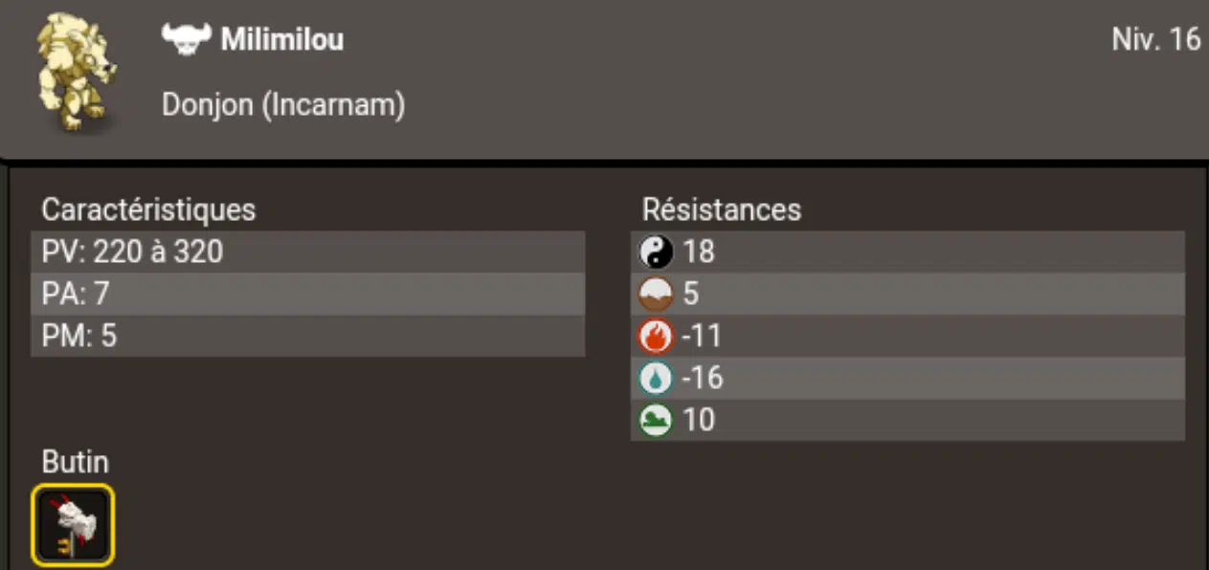The image size is (1209, 570).
Task: Select the PV: 220 à 320 row
Action: (x=307, y=252)
